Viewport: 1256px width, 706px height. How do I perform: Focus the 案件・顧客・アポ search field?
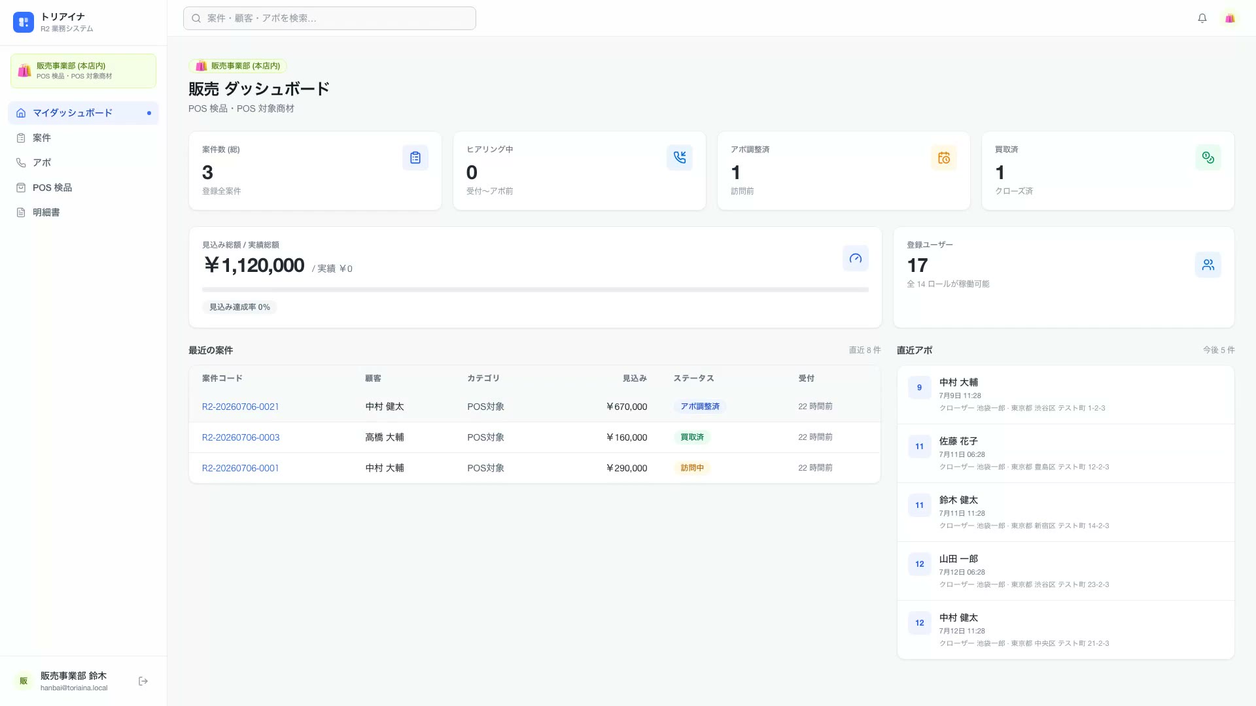330,18
